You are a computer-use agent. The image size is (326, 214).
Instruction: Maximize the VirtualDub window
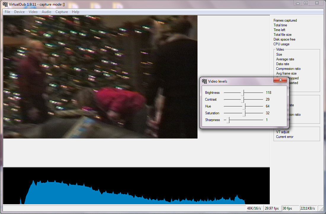[306, 3]
